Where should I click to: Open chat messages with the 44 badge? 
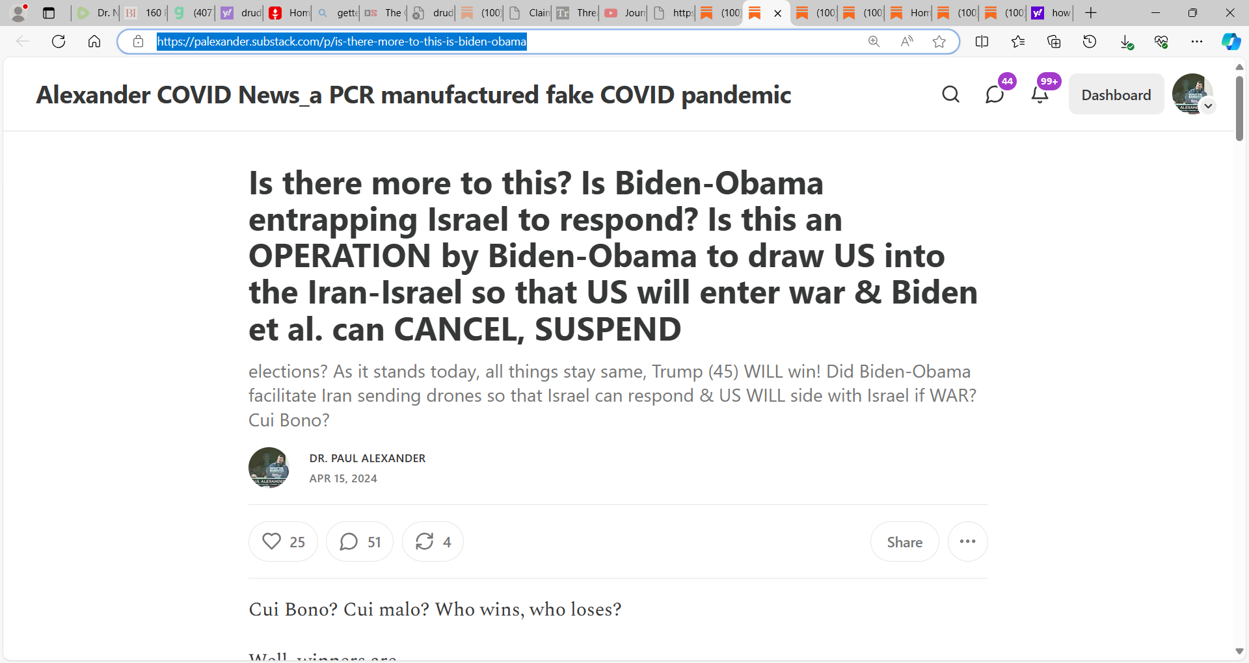[995, 95]
